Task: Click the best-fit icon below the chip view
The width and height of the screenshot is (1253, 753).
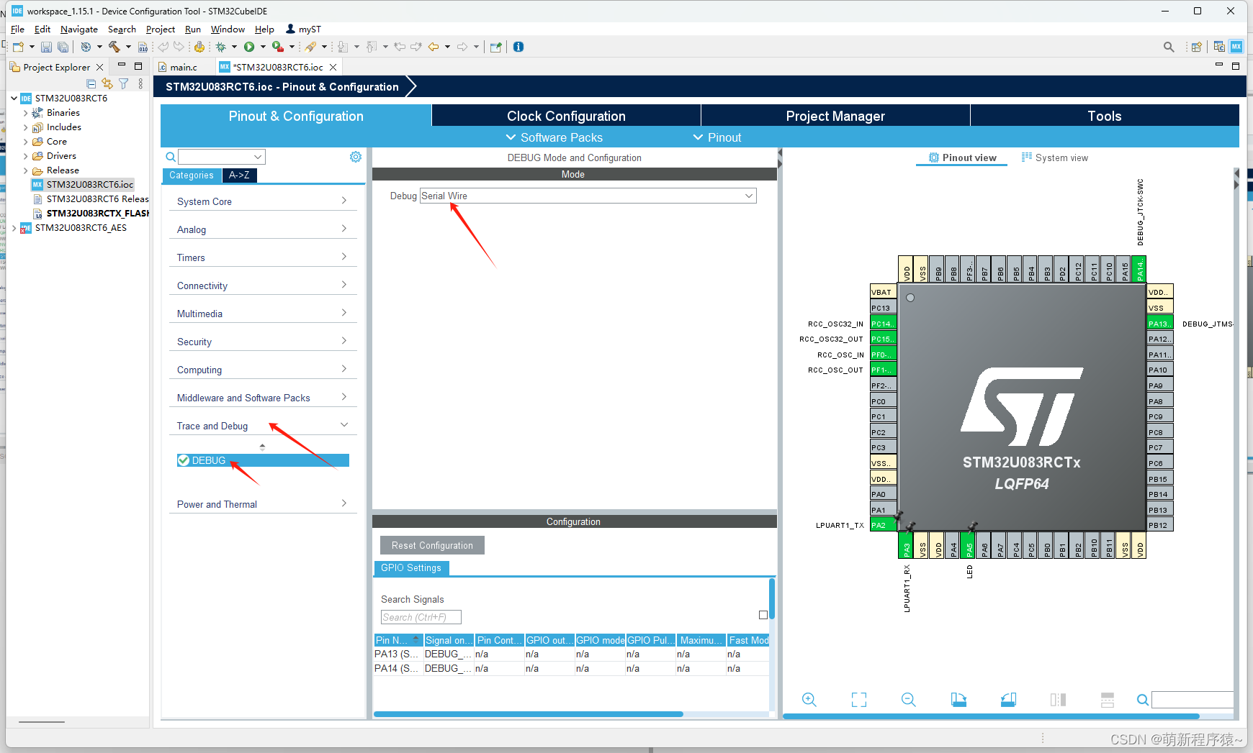Action: (x=858, y=699)
